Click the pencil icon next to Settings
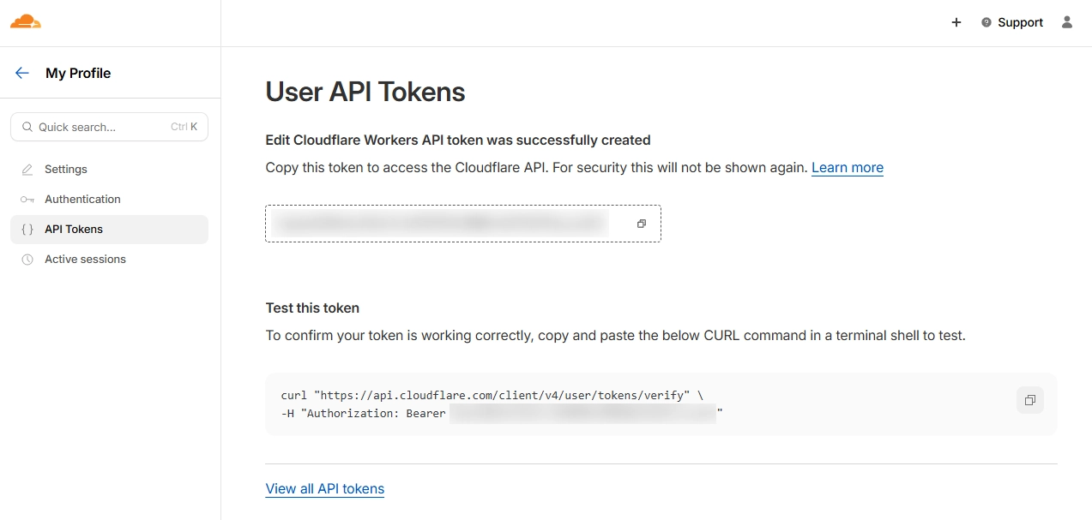This screenshot has width=1092, height=520. 27,170
